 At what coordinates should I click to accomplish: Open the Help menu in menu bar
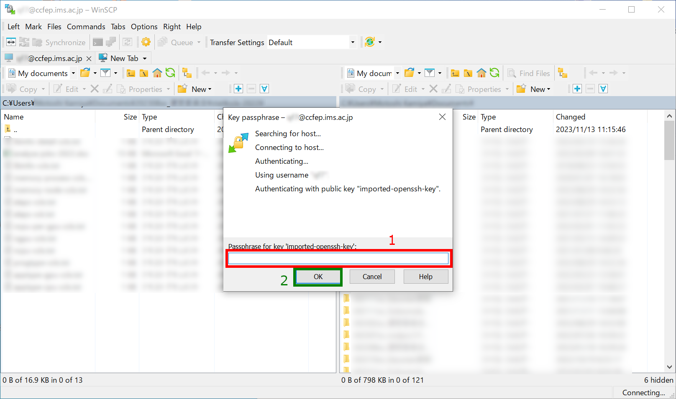(x=194, y=26)
